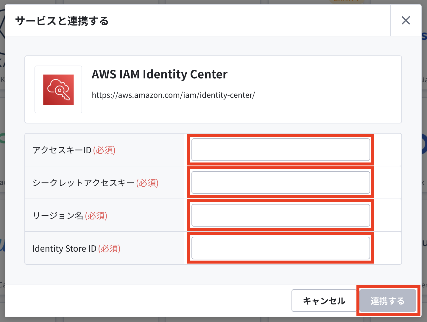
Task: Focus the シークレットアクセスキー input field
Action: [x=280, y=182]
